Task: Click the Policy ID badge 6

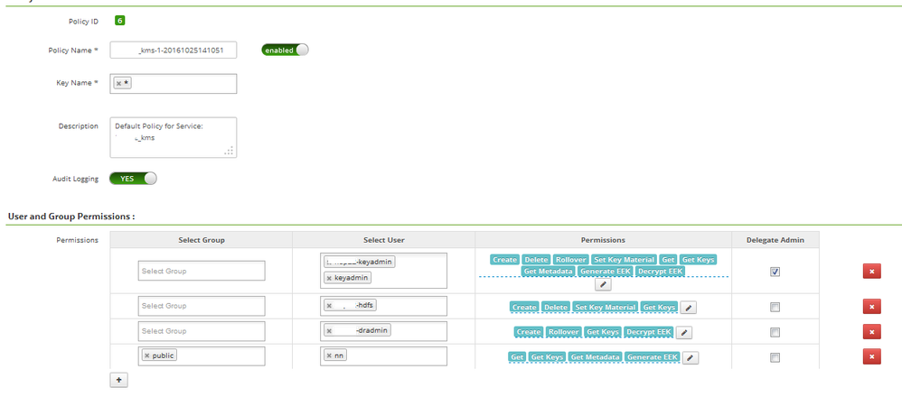Action: [119, 21]
